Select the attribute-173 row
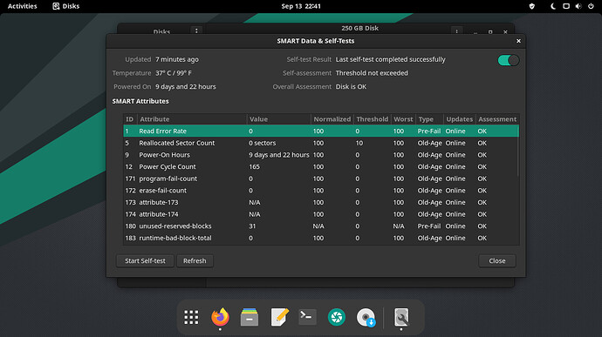602x337 pixels. (x=321, y=202)
